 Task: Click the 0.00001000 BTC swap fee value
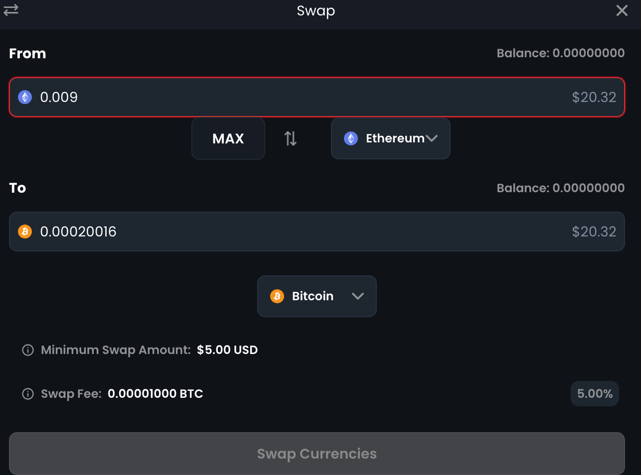tap(156, 394)
